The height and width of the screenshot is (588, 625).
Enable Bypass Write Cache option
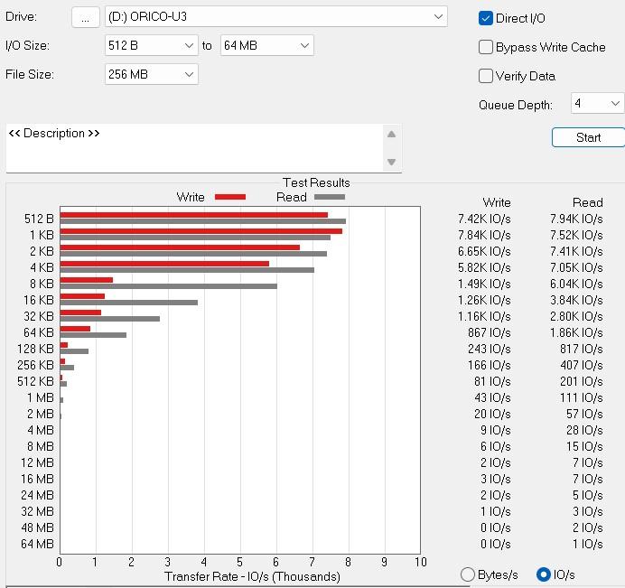(486, 47)
